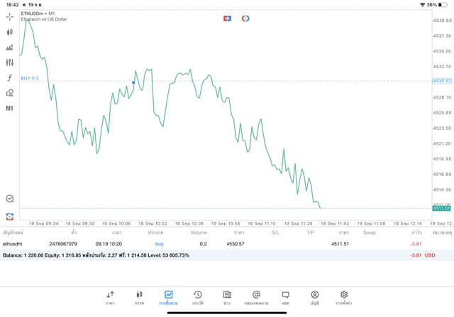Open the chart type candlestick icon
Screen dimensions: 454x317
9,32
